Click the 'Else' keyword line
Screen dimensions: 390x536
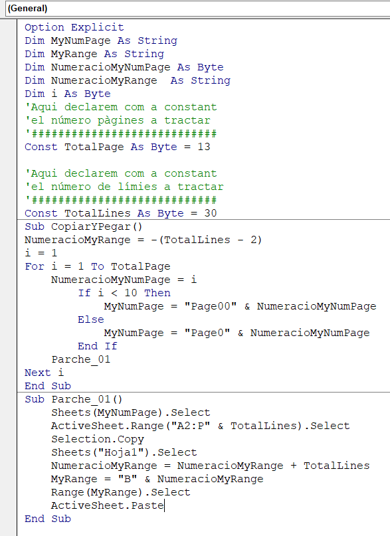pos(91,319)
